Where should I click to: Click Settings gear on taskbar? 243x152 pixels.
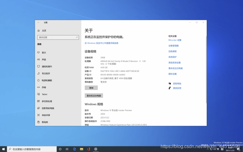tap(96, 149)
